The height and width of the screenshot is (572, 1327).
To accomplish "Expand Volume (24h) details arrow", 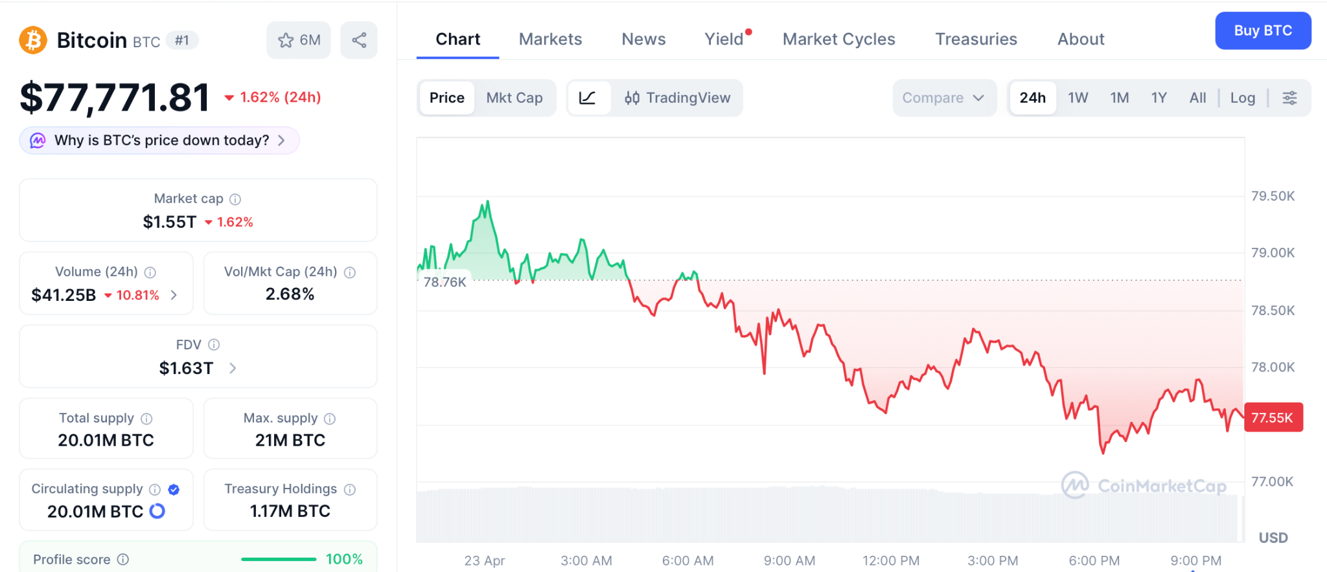I will [x=174, y=295].
